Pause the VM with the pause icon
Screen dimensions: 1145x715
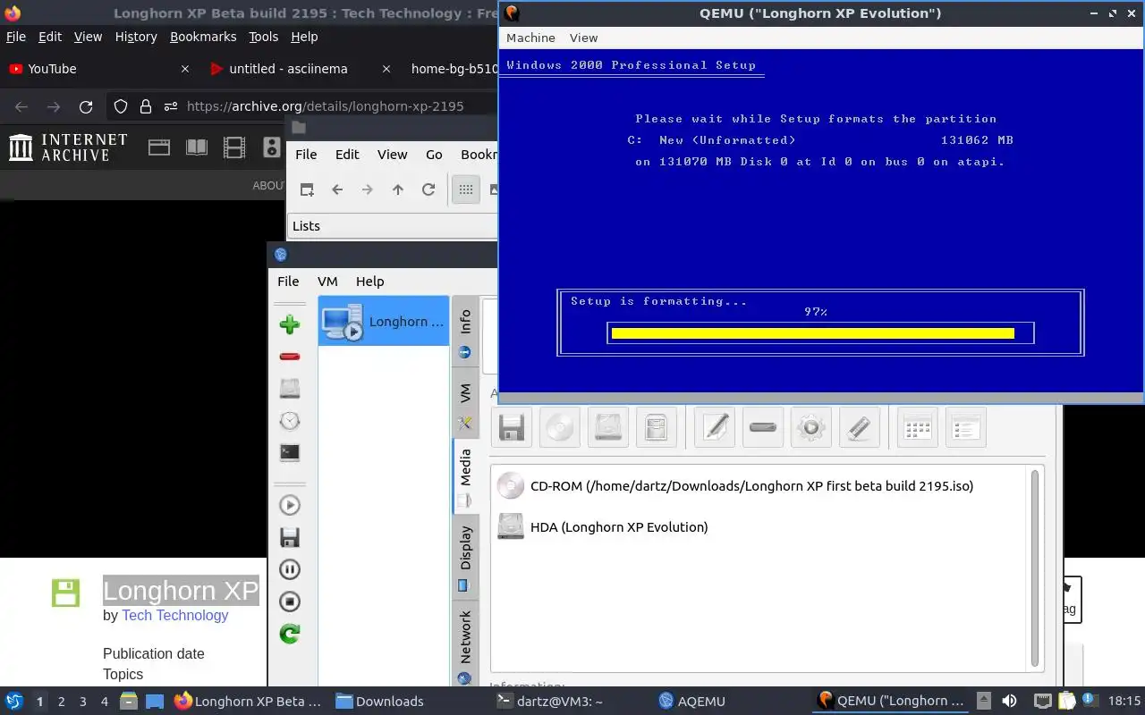coord(289,569)
